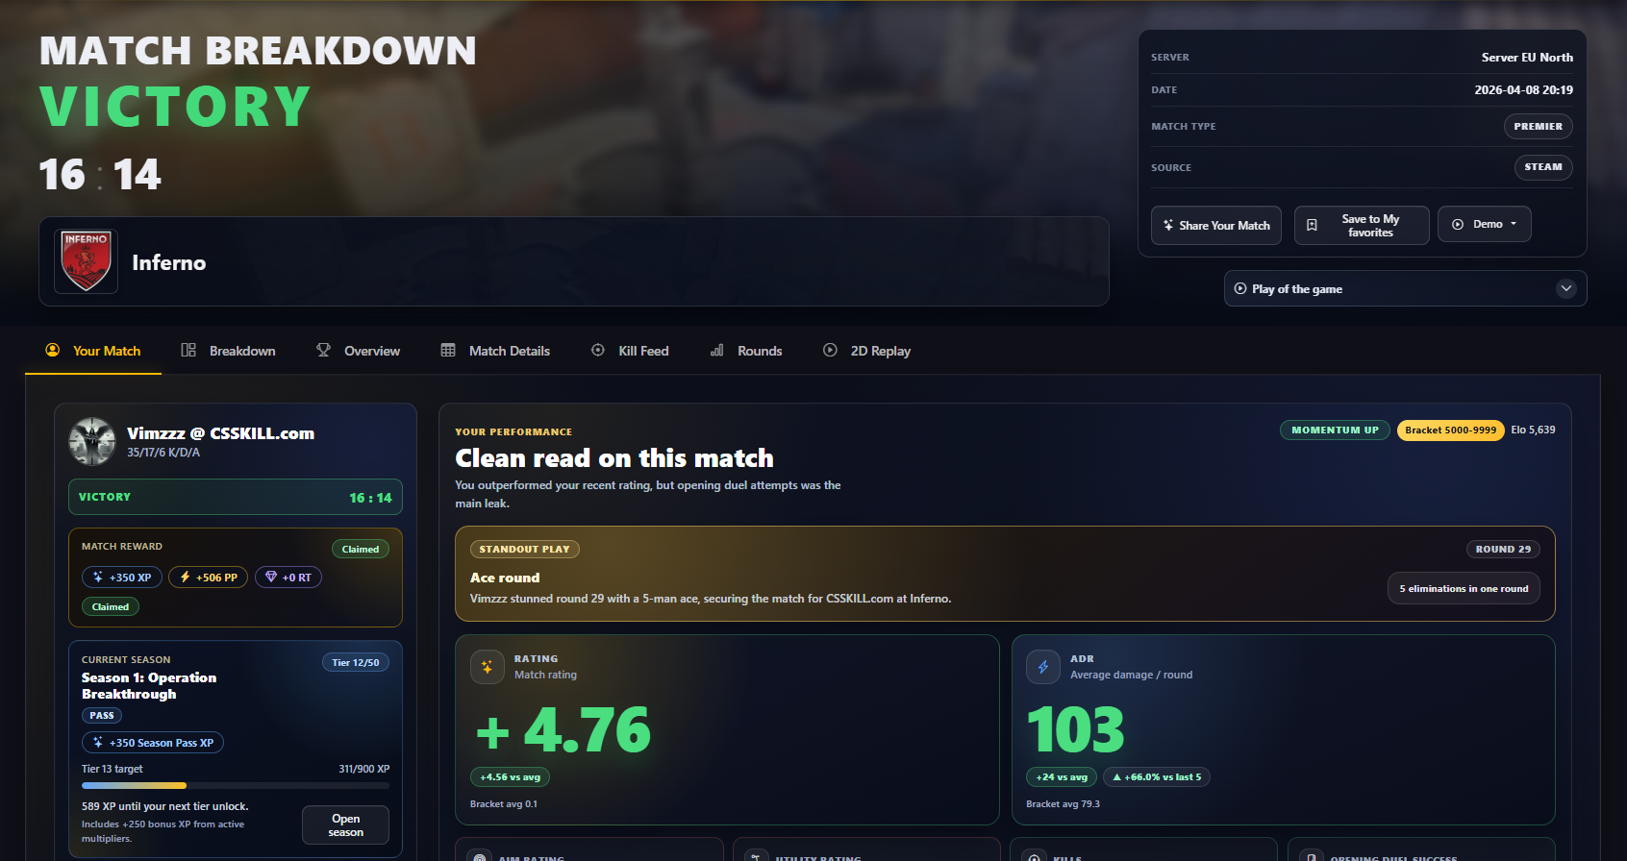The image size is (1627, 861).
Task: Click the Elo 5,639 text
Action: click(1533, 430)
